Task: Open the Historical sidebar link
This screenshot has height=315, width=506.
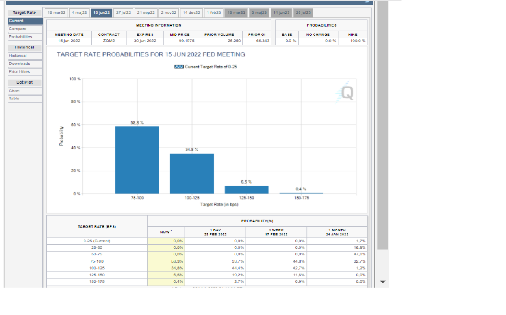Action: pos(25,56)
